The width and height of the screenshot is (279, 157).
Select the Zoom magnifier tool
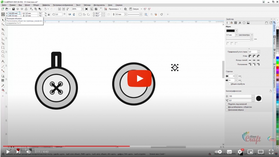3,34
